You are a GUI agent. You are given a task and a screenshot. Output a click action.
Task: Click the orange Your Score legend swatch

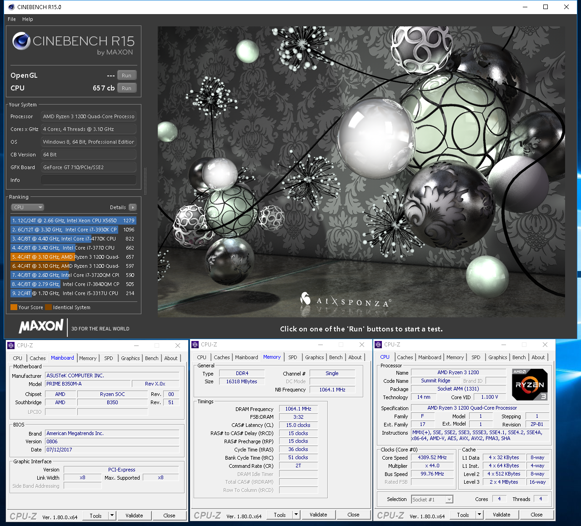click(14, 307)
